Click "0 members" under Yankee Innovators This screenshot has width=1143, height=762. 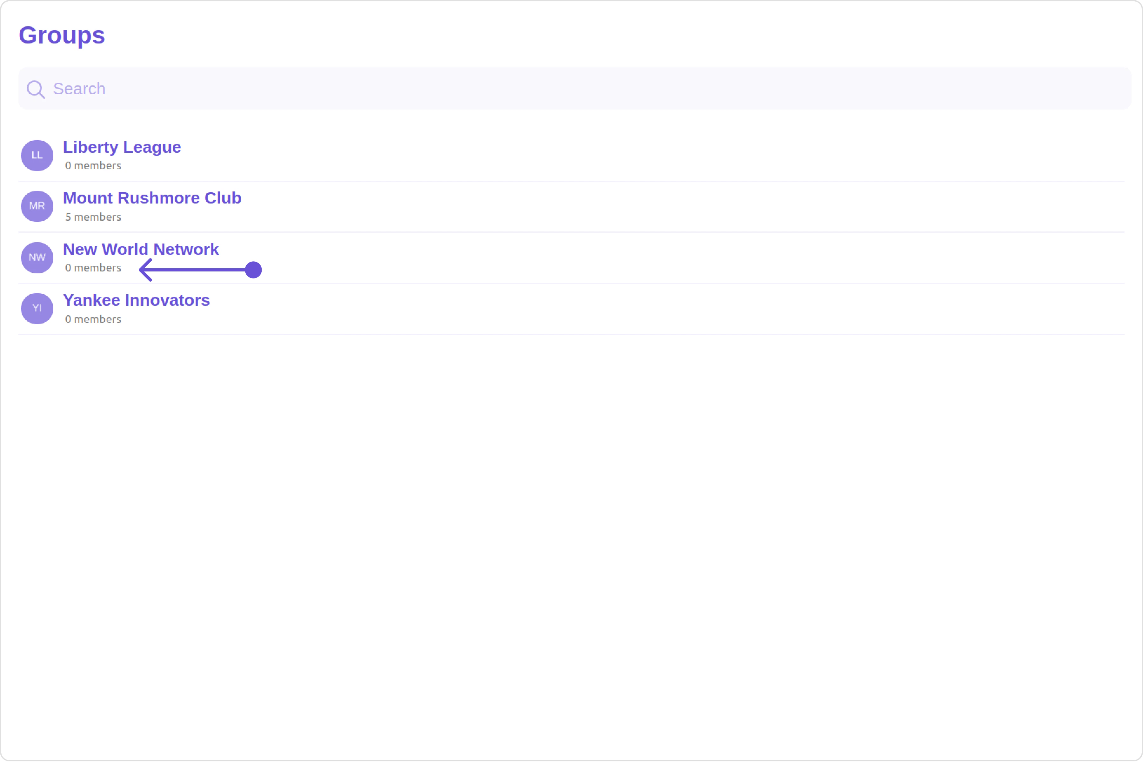[93, 319]
